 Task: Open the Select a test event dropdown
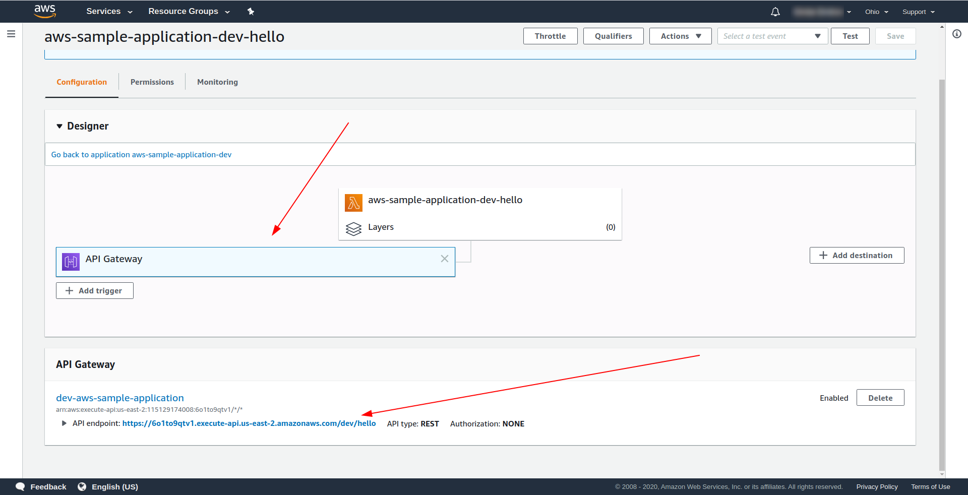(x=772, y=36)
